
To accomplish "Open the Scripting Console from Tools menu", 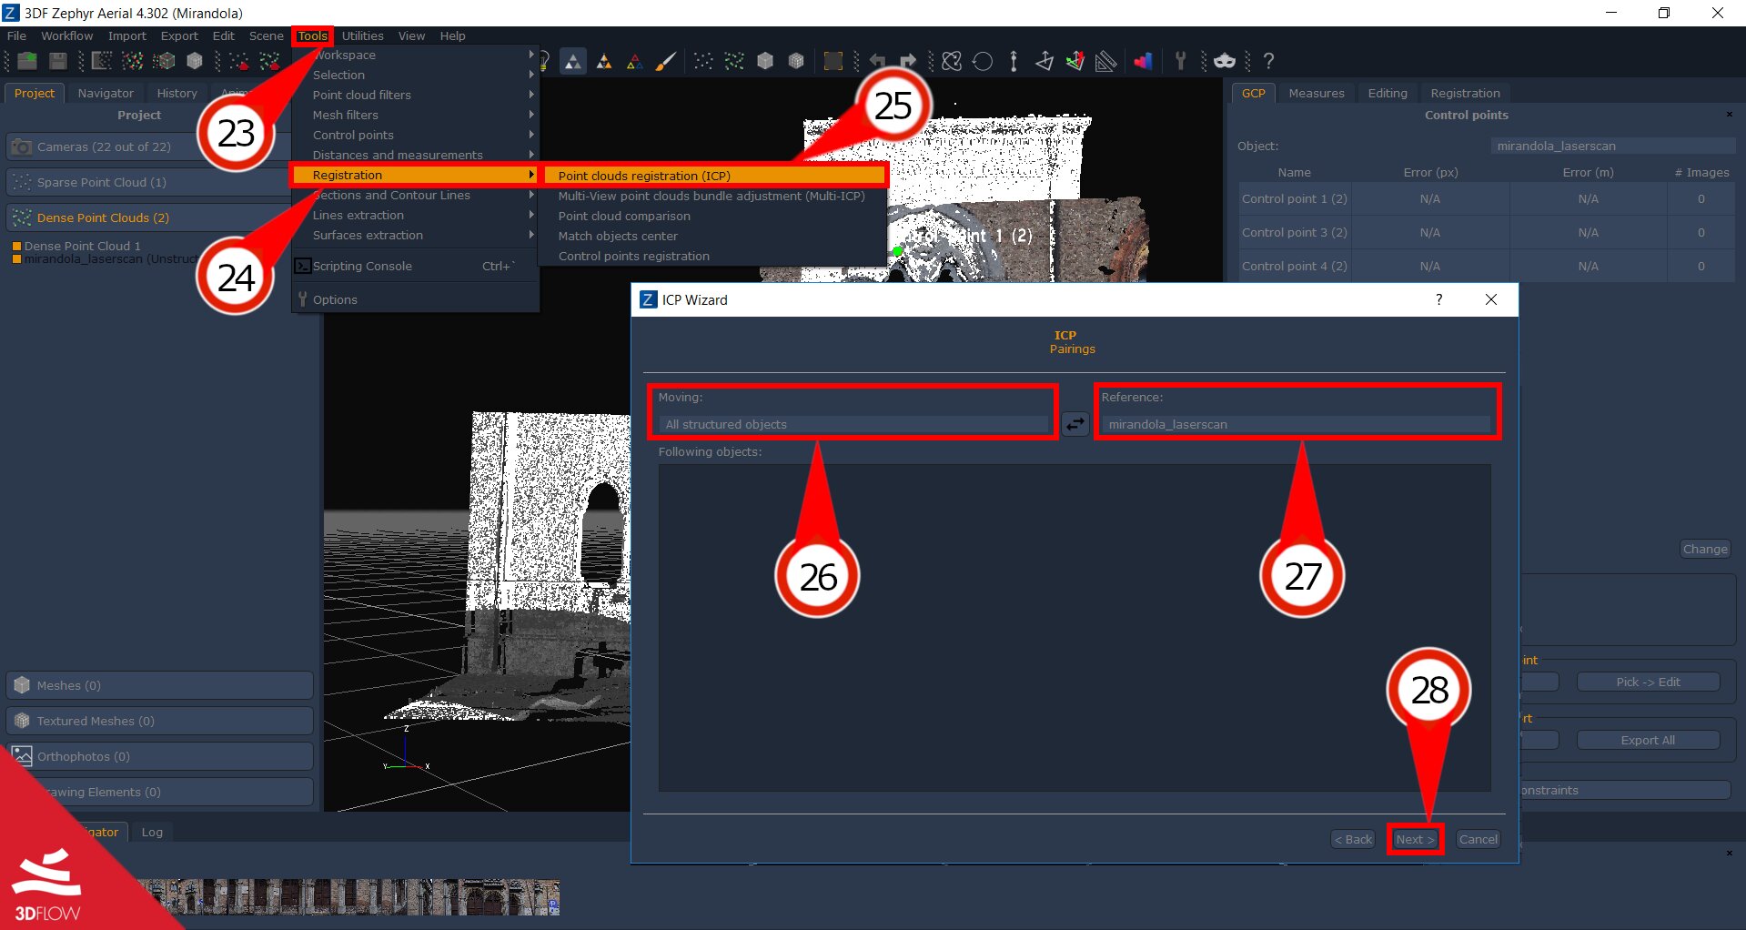I will [415, 266].
